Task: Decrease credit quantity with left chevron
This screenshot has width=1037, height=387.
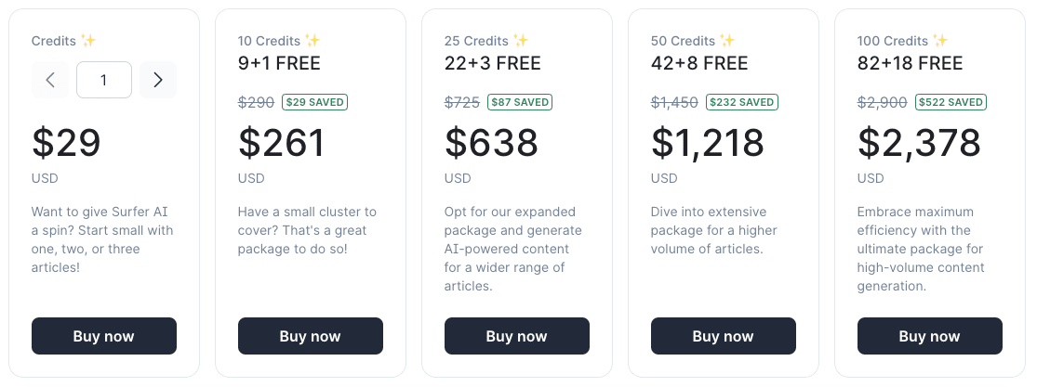Action: [50, 80]
